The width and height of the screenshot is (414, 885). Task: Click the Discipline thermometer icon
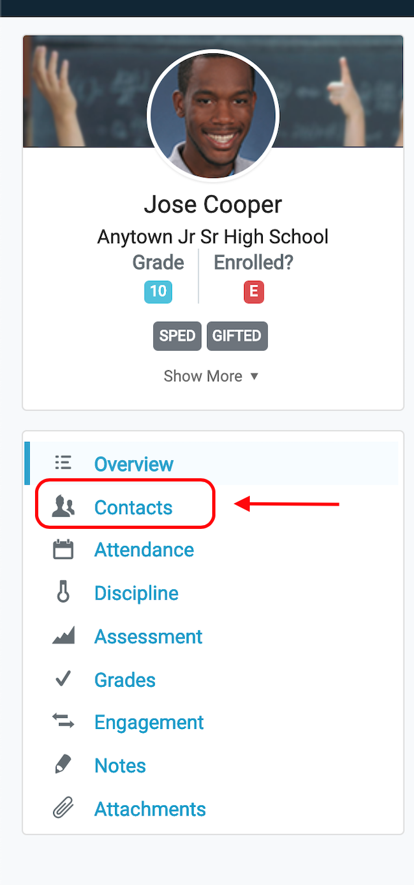point(63,593)
